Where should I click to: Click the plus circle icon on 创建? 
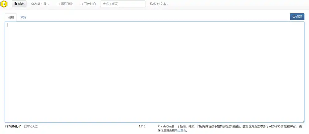tap(294, 17)
